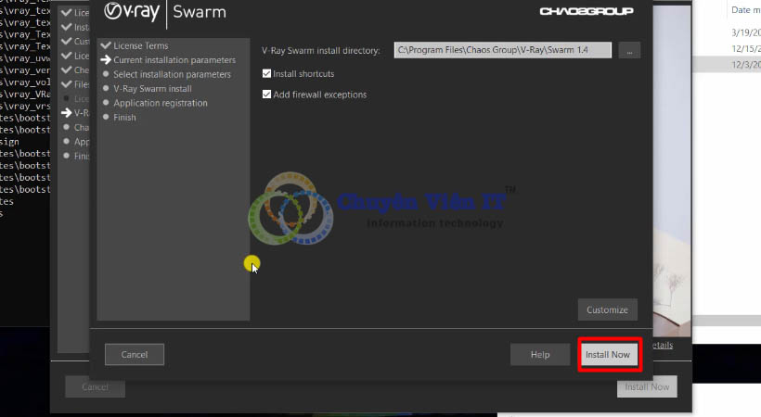The height and width of the screenshot is (417, 761).
Task: Select the V-Ray Swarm install step
Action: (x=152, y=89)
